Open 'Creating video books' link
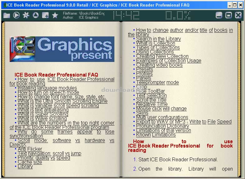Viewport: 245px width, 179px height. coord(159,65)
